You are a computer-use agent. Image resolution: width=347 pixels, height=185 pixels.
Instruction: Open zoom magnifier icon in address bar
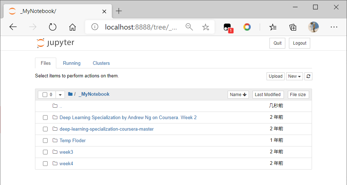189,27
